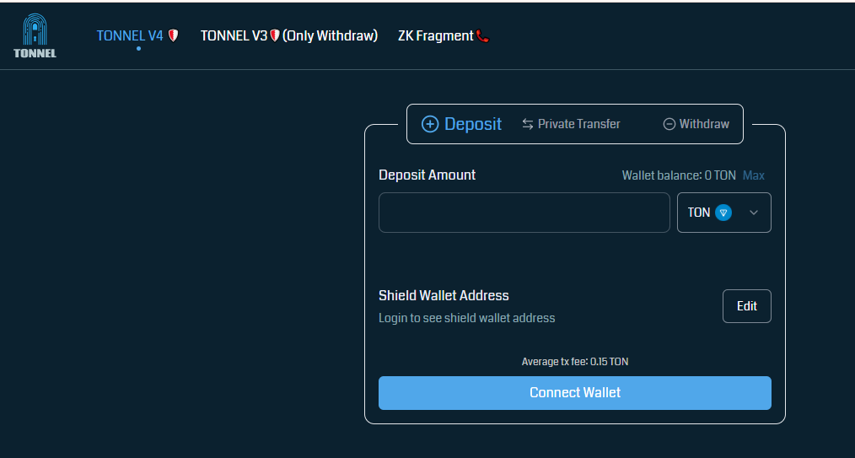Open the TONNEL V4 tab
Viewport: 855px width, 458px height.
coord(130,36)
